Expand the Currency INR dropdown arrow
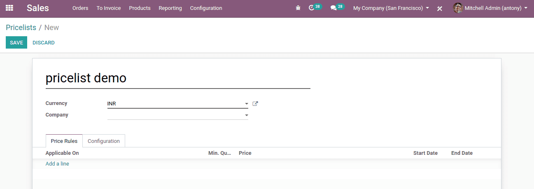Viewport: 534px width, 189px height. pos(246,104)
